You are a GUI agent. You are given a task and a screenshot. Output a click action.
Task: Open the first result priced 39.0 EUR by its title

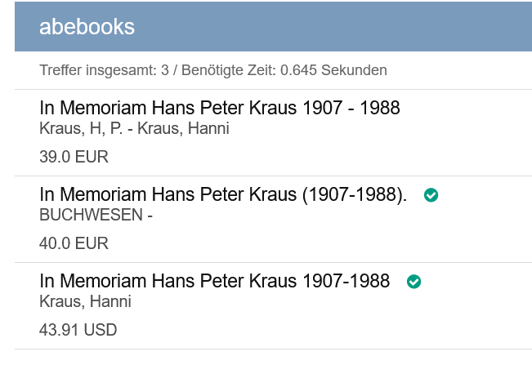219,108
